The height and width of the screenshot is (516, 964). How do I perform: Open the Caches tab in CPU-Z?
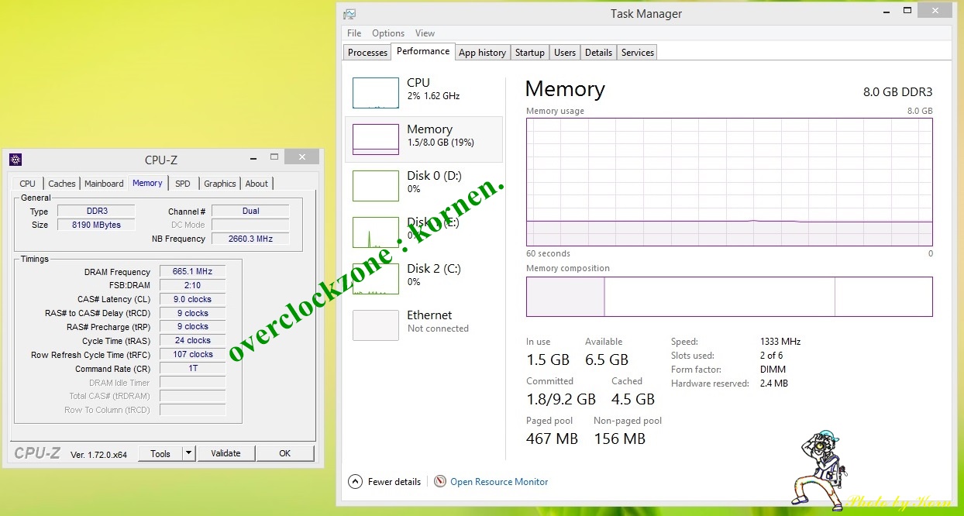(x=62, y=184)
